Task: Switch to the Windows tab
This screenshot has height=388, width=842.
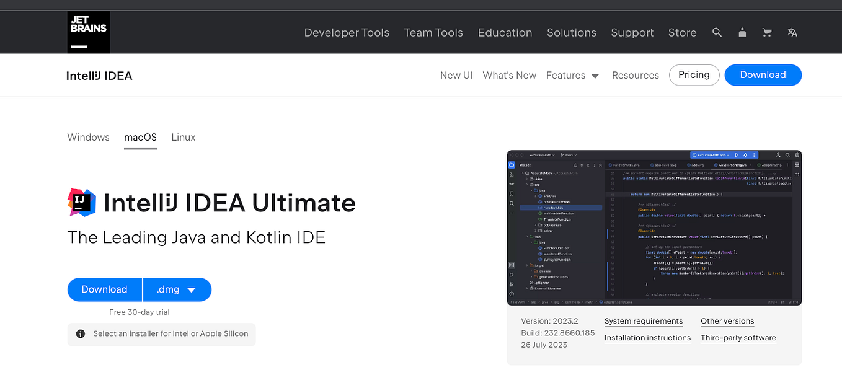Action: [88, 137]
